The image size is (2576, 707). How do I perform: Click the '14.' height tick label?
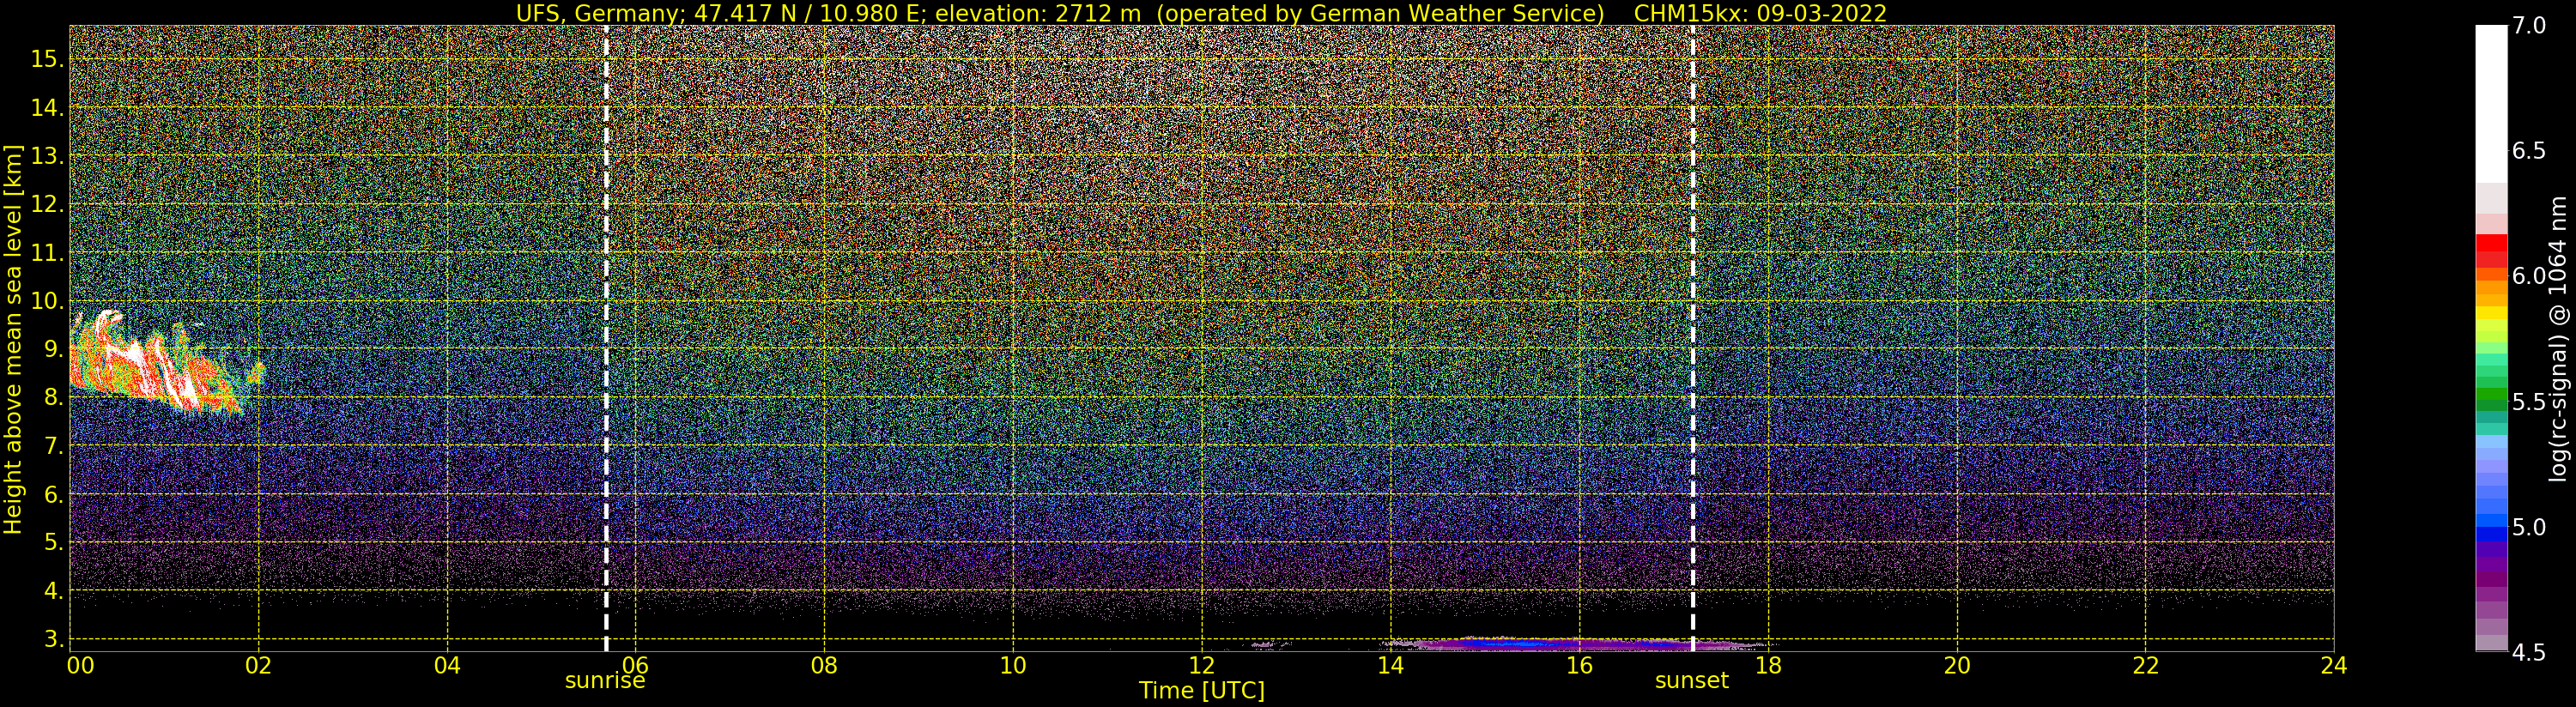pyautogui.click(x=47, y=107)
